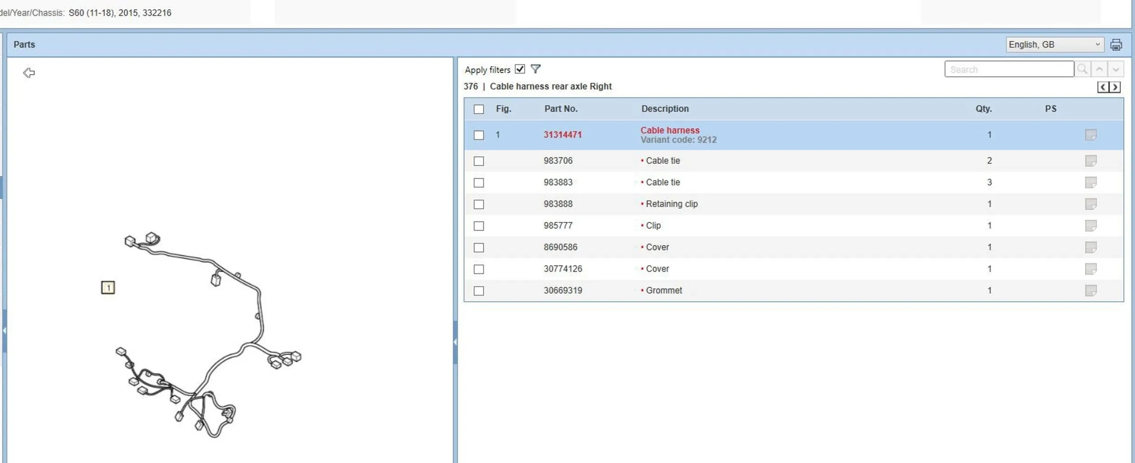Jump to previous search result arrow

[x=1099, y=69]
